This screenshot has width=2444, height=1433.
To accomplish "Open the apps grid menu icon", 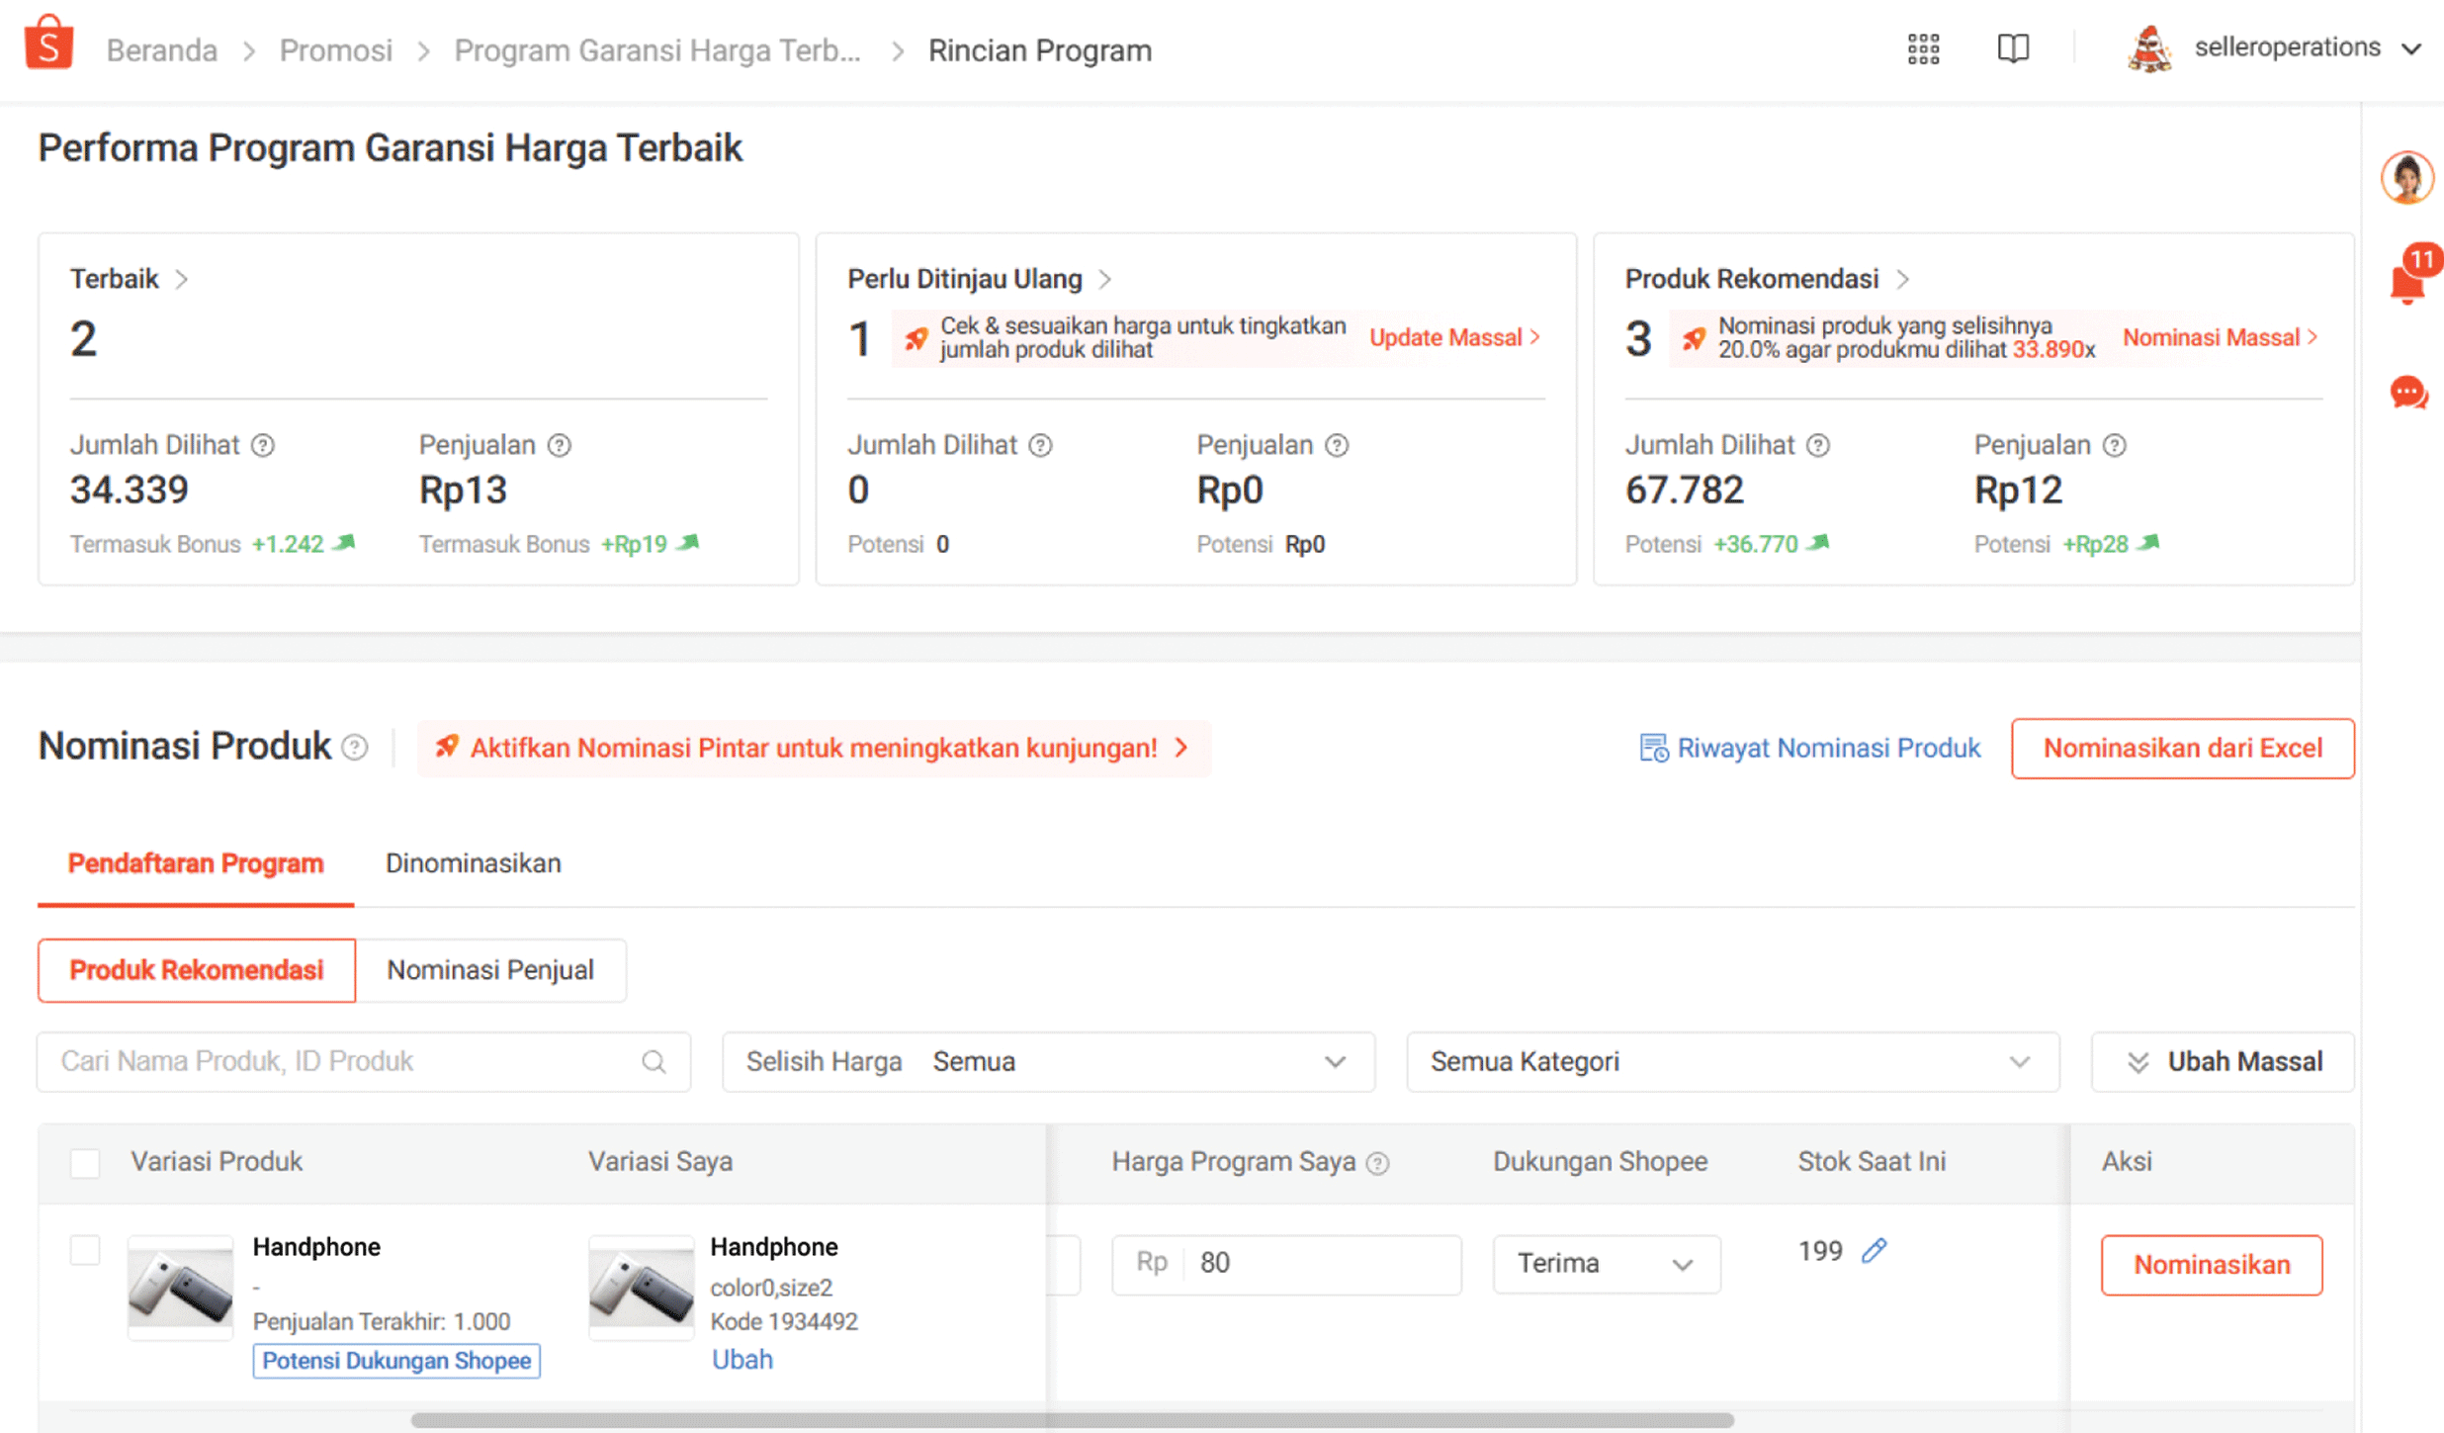I will click(x=1923, y=48).
